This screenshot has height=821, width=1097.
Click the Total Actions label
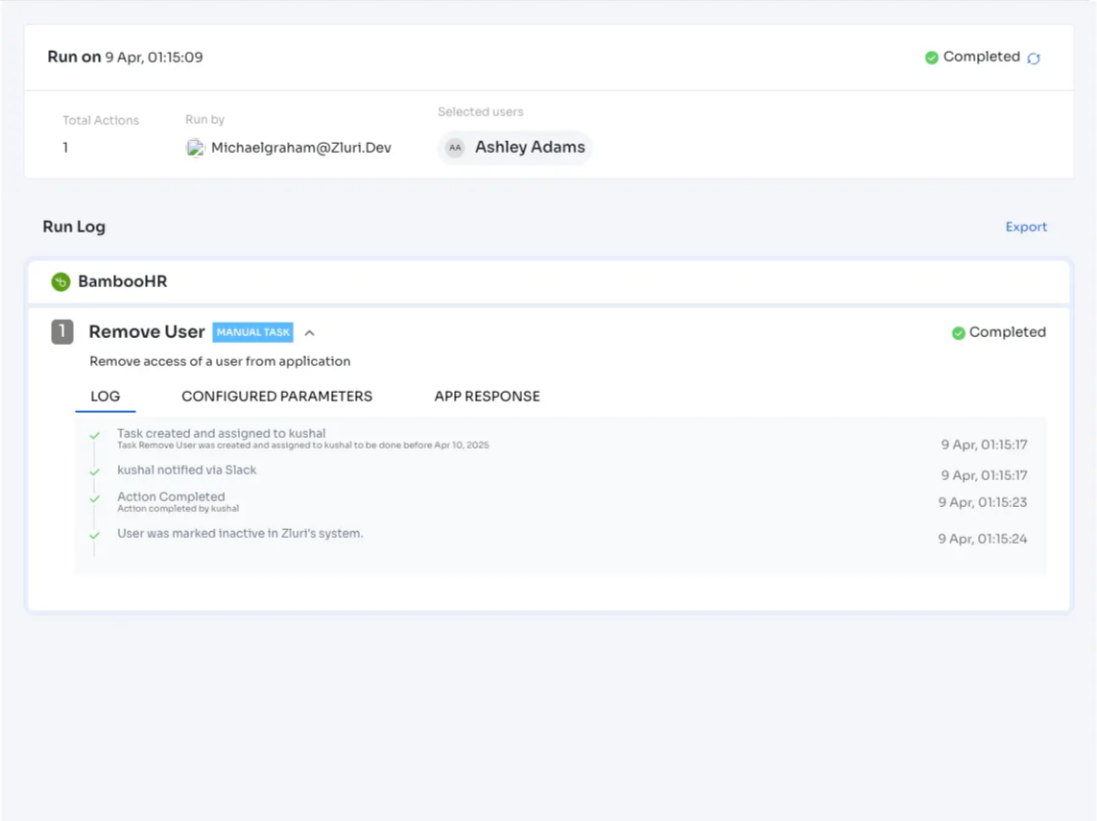click(101, 120)
